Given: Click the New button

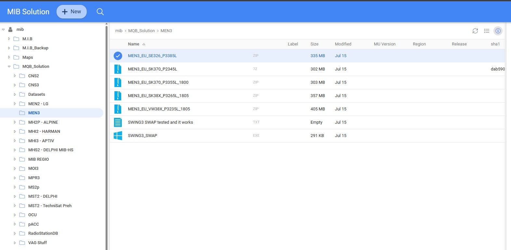Looking at the screenshot, I should [x=71, y=12].
